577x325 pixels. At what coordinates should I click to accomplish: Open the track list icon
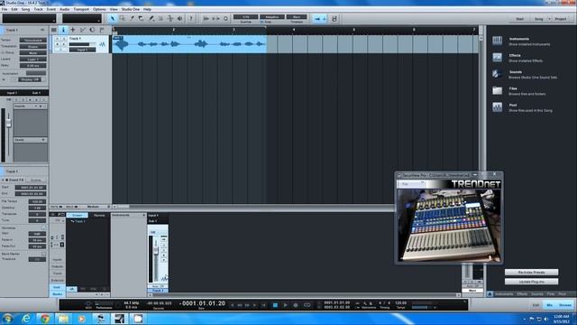click(54, 30)
